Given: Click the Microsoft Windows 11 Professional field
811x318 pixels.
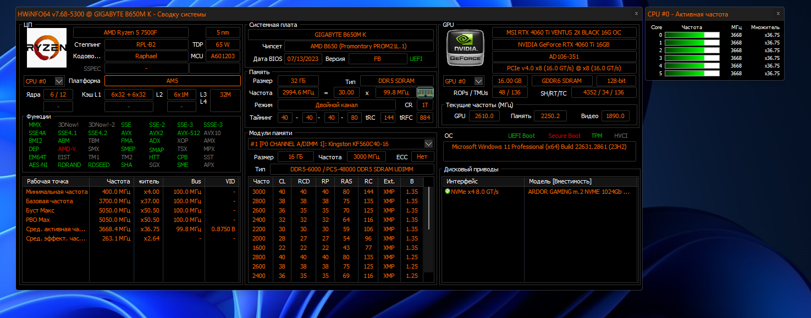Looking at the screenshot, I should coord(539,151).
